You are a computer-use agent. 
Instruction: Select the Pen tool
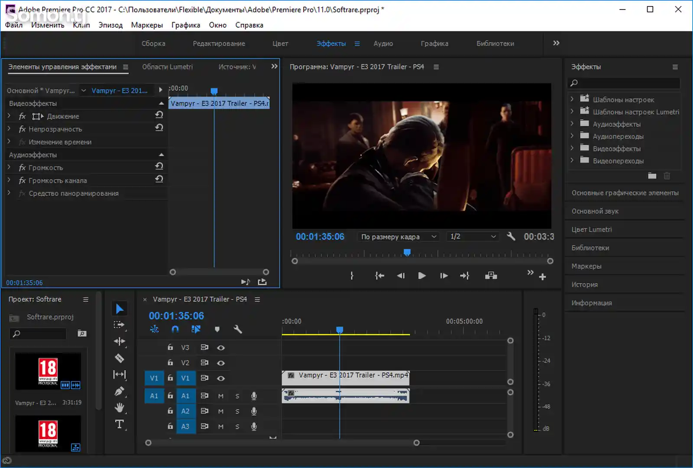coord(120,391)
